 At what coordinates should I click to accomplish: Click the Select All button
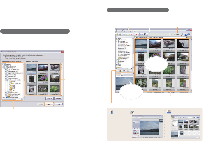(x=49, y=99)
